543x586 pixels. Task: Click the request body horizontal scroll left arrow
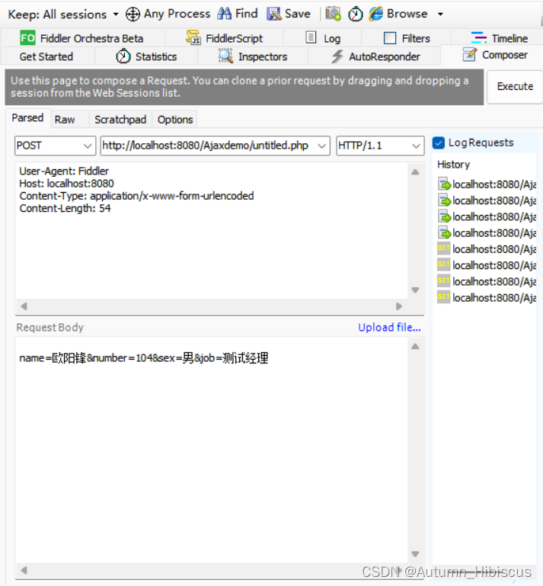pos(24,570)
